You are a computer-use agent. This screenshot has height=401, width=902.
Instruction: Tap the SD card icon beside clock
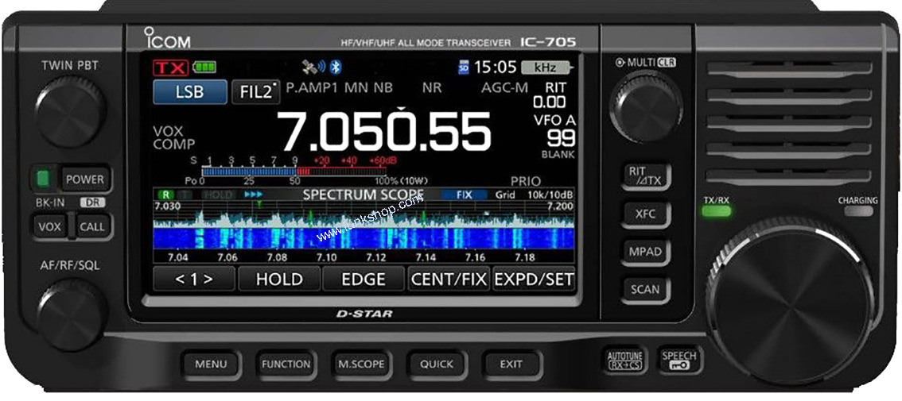click(464, 67)
